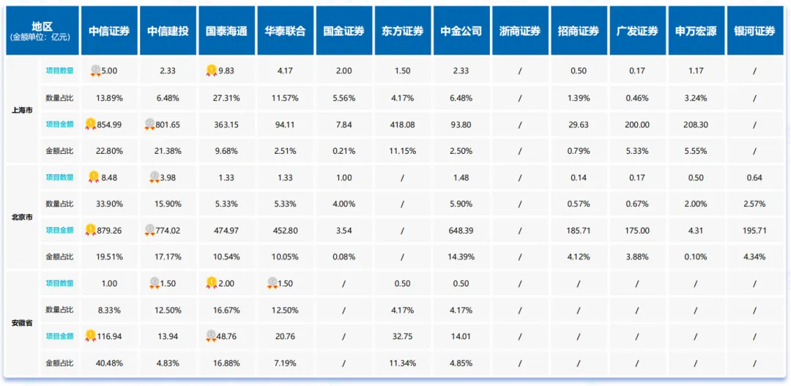Click the silver medal beside 801.65
The height and width of the screenshot is (386, 791).
tap(149, 124)
